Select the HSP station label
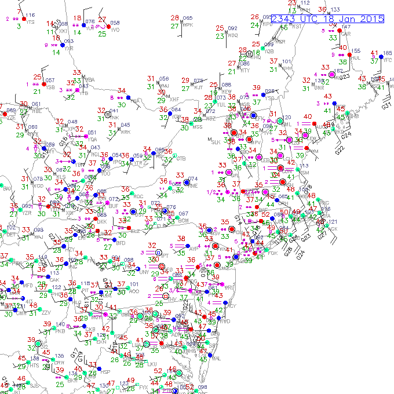394x394 pixels. [x=105, y=372]
